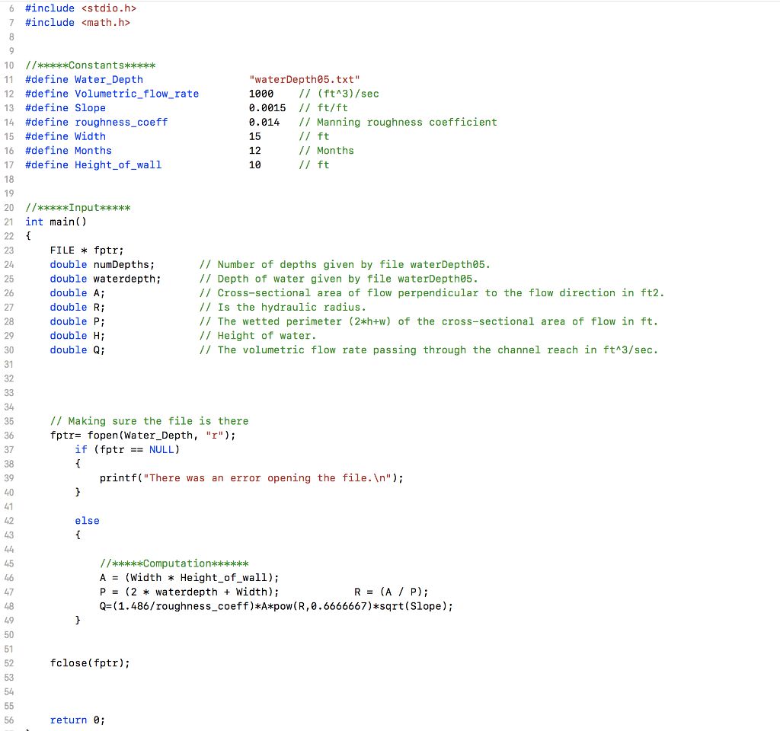Click the fclose(fptr); statement

[x=90, y=663]
